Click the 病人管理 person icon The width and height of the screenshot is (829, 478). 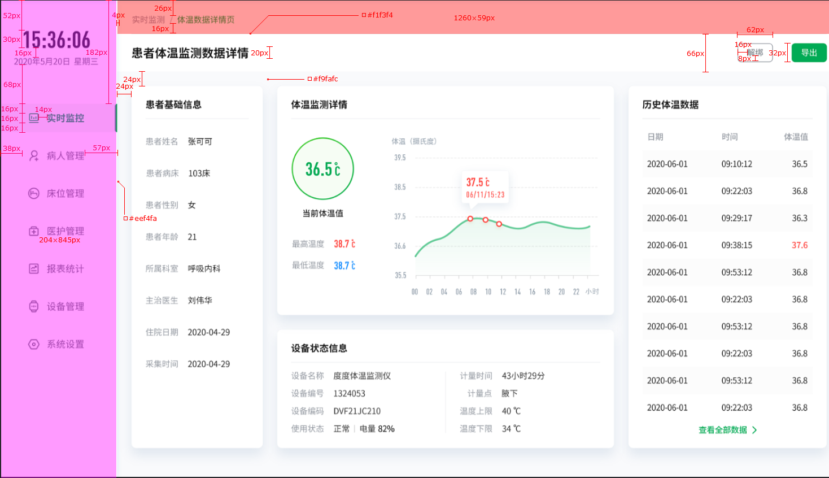pos(34,155)
